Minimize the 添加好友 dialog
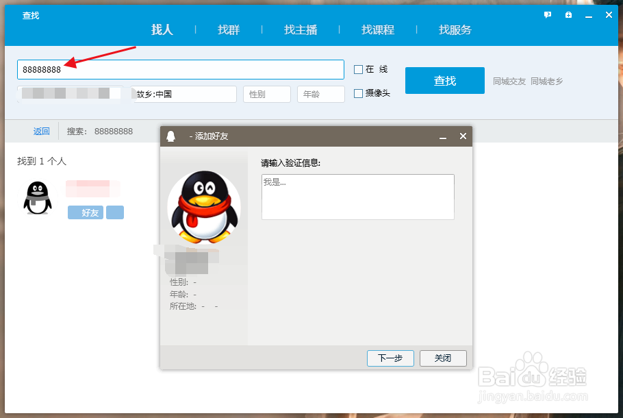 pyautogui.click(x=443, y=136)
